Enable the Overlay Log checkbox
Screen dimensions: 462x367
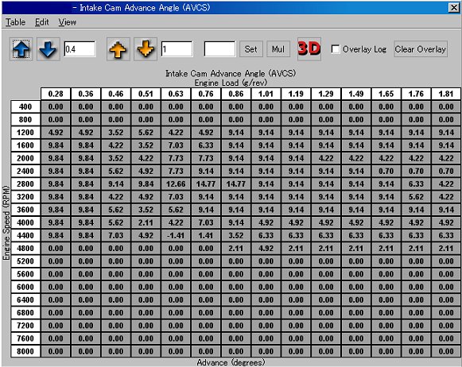click(x=336, y=49)
